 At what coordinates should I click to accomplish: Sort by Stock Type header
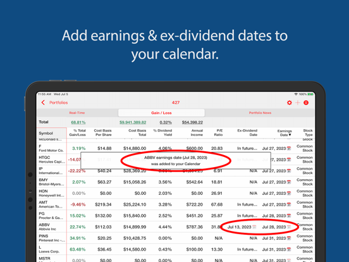(x=308, y=132)
